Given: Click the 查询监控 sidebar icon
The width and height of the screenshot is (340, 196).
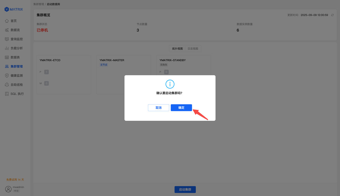Looking at the screenshot, I should [7, 39].
